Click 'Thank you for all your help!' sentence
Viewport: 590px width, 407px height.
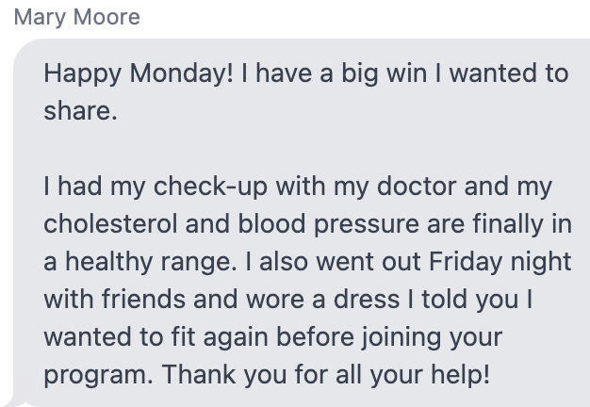click(326, 375)
